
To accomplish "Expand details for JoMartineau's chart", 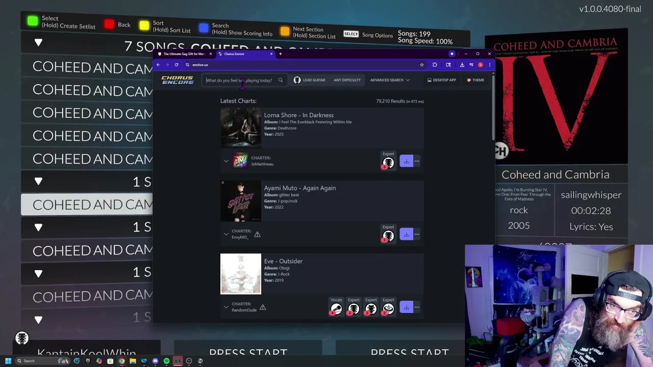I will pos(226,161).
